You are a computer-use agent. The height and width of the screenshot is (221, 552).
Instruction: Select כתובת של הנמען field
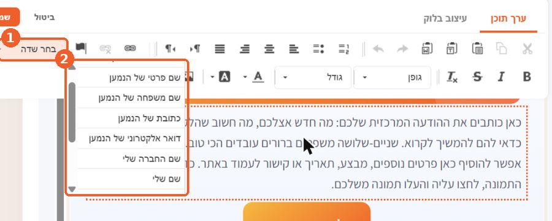(x=131, y=118)
